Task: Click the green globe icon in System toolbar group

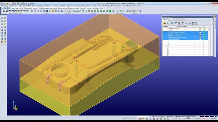Action: (134, 11)
